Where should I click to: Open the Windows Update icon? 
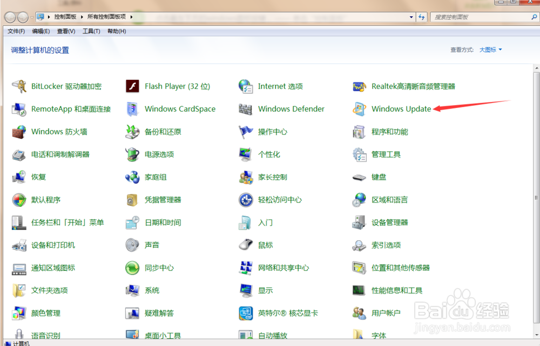(x=359, y=109)
